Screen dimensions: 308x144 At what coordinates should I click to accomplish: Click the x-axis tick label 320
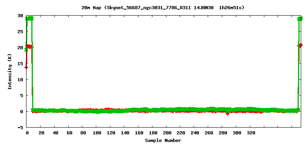pyautogui.click(x=251, y=133)
